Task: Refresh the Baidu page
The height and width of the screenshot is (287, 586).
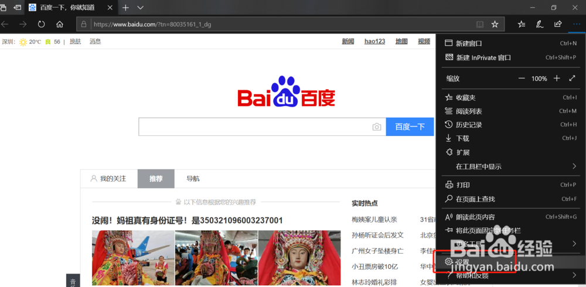Action: [42, 24]
